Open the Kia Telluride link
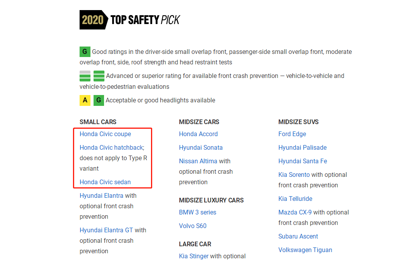Viewport: 408px width, 261px height. [x=295, y=199]
